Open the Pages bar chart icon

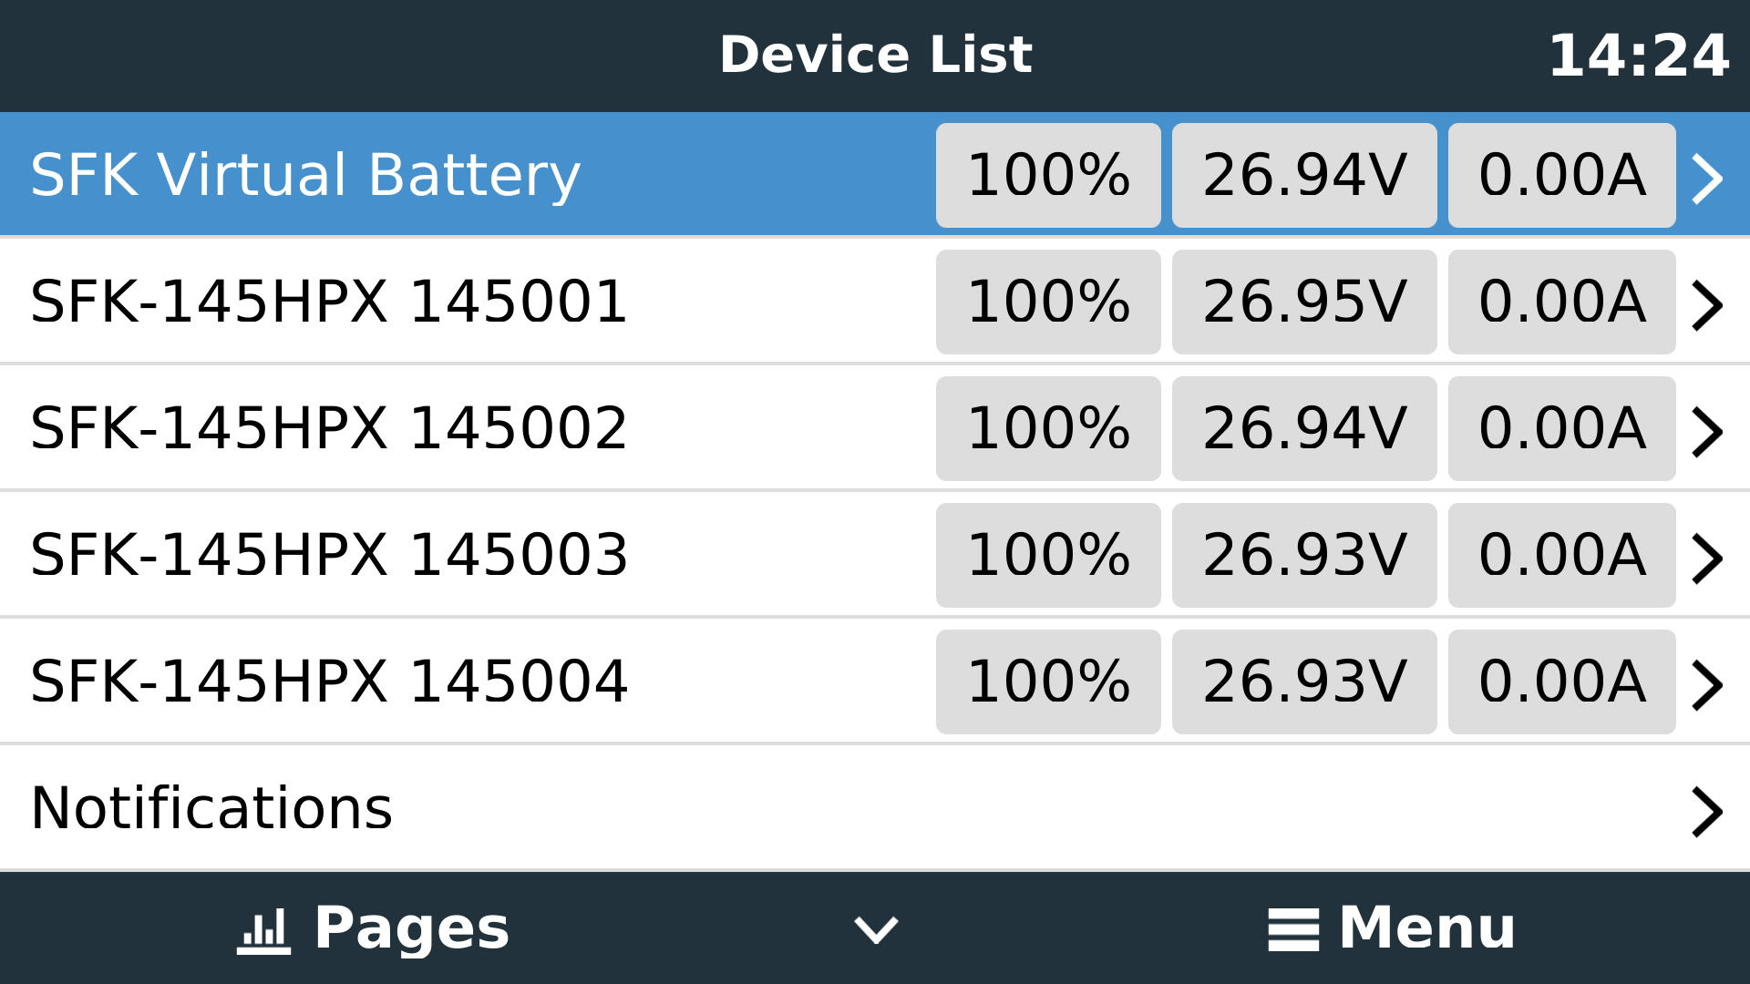click(x=263, y=930)
